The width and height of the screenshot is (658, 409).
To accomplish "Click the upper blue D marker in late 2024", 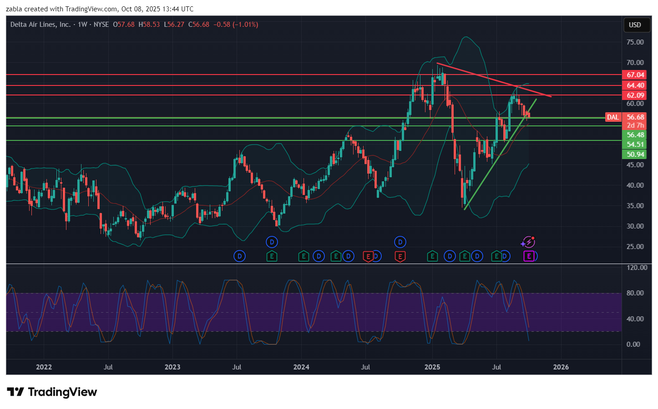I will click(400, 242).
